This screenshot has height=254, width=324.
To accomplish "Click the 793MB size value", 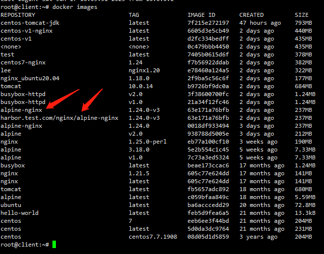I will [x=303, y=23].
